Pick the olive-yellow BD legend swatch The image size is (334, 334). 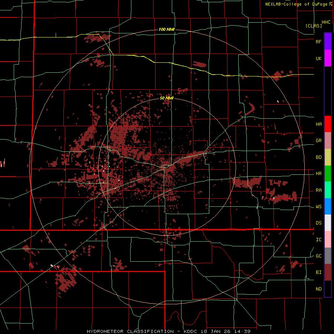[328, 157]
